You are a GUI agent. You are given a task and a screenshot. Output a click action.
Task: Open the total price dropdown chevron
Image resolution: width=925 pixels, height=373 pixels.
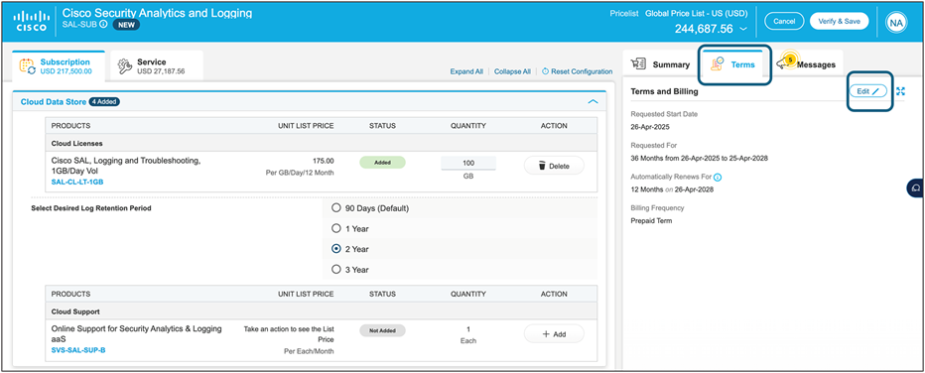coord(743,29)
